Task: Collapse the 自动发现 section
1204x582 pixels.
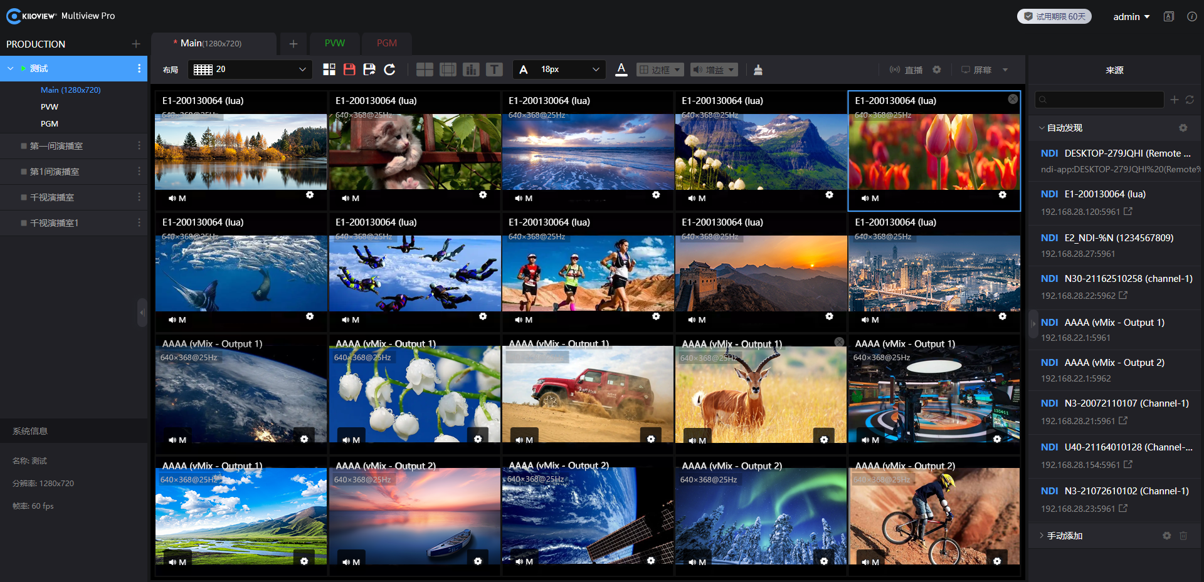Action: (1042, 128)
